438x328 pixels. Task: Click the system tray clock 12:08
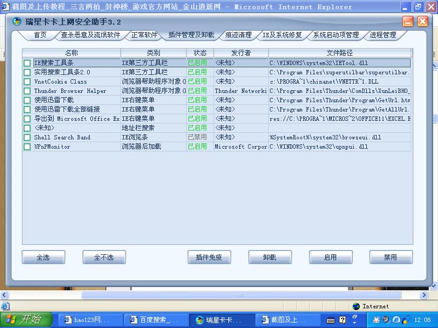(x=422, y=320)
